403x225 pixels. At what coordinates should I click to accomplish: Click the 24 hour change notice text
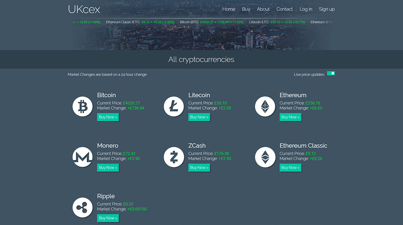[107, 75]
